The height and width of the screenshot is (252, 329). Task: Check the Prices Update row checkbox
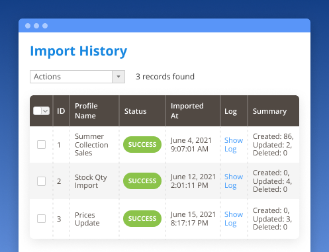tap(41, 219)
